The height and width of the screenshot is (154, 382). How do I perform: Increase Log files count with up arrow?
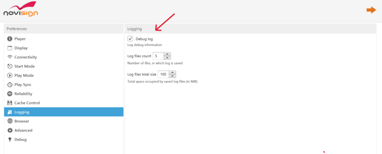[x=167, y=54]
